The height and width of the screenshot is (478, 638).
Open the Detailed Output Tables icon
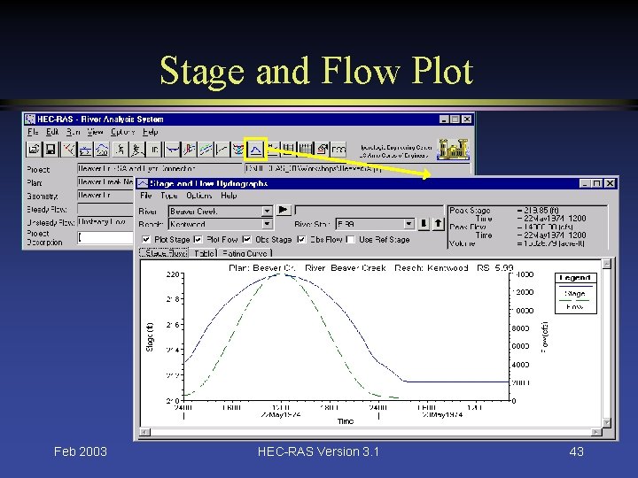click(289, 150)
